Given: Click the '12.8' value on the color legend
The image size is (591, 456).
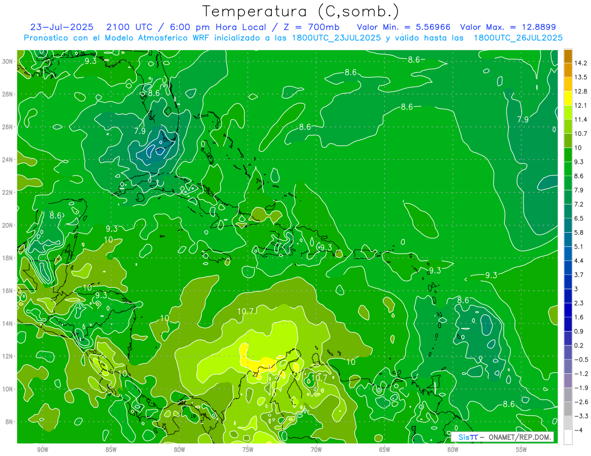Looking at the screenshot, I should tap(581, 91).
